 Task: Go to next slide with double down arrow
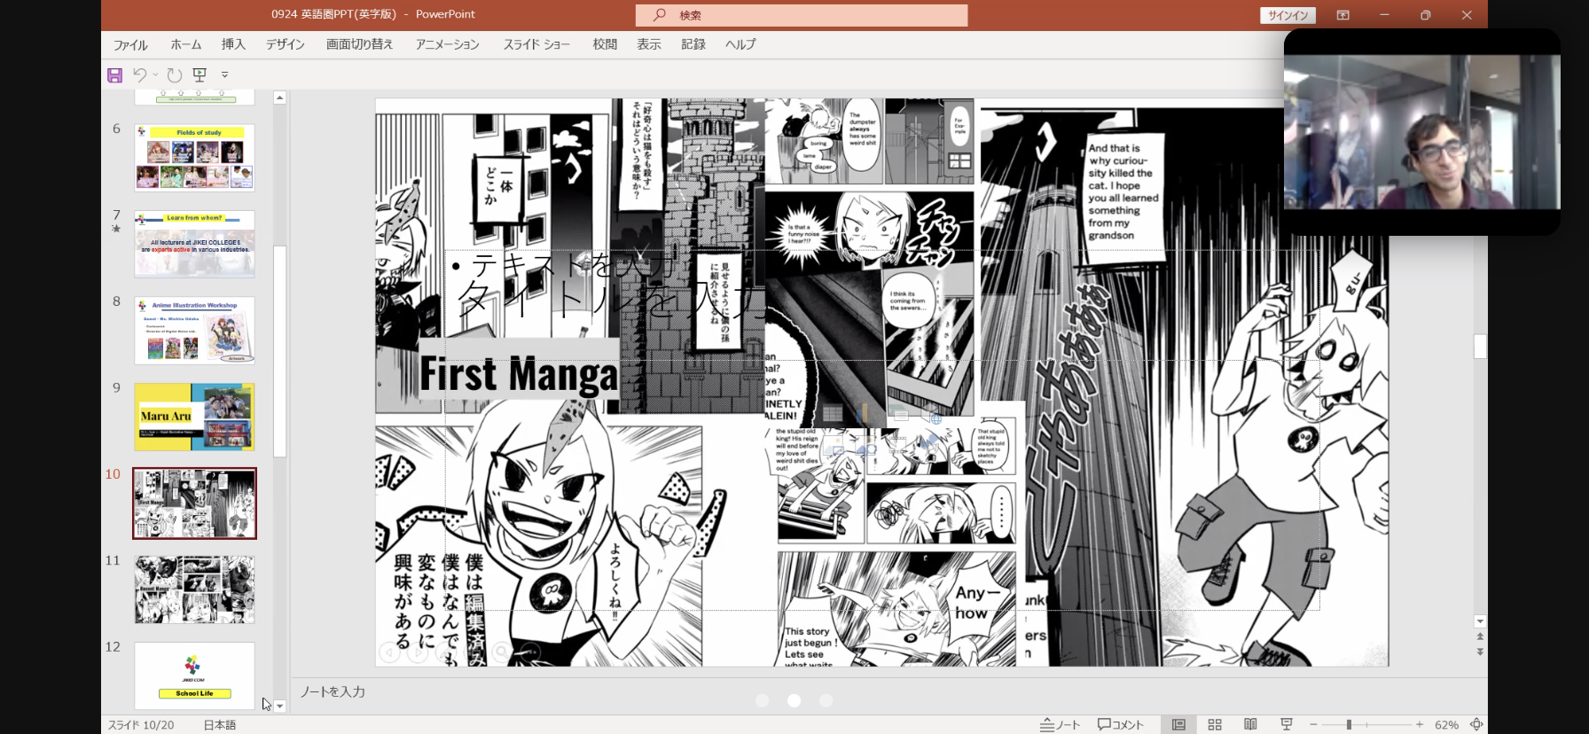tap(1479, 652)
